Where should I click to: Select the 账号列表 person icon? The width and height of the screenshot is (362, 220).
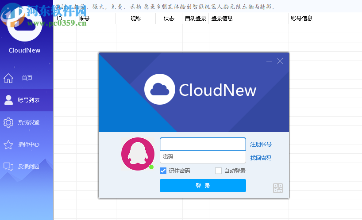pos(8,100)
